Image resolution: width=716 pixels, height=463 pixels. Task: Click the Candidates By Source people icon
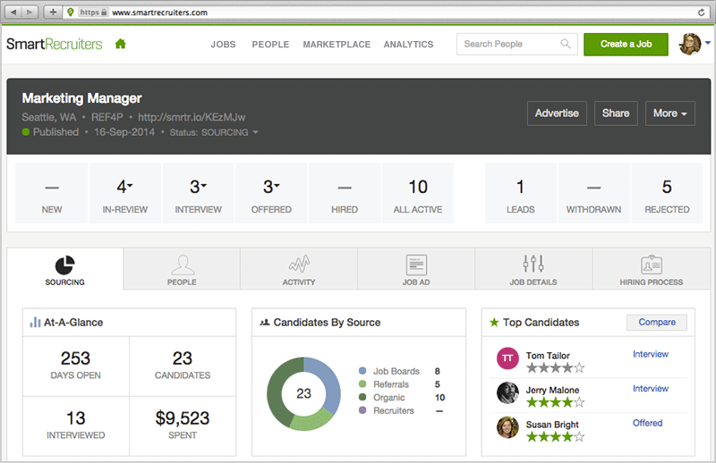(x=264, y=323)
